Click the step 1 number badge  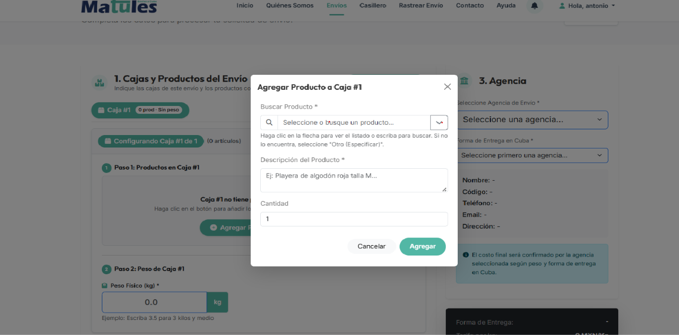coord(106,168)
